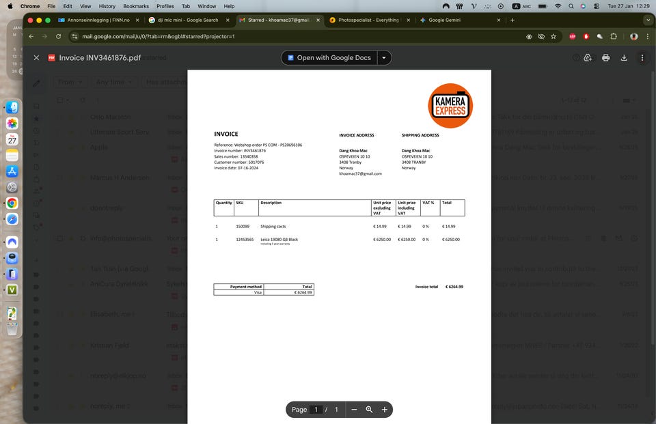Open the red flame extension icon
This screenshot has width=656, height=424.
click(586, 36)
